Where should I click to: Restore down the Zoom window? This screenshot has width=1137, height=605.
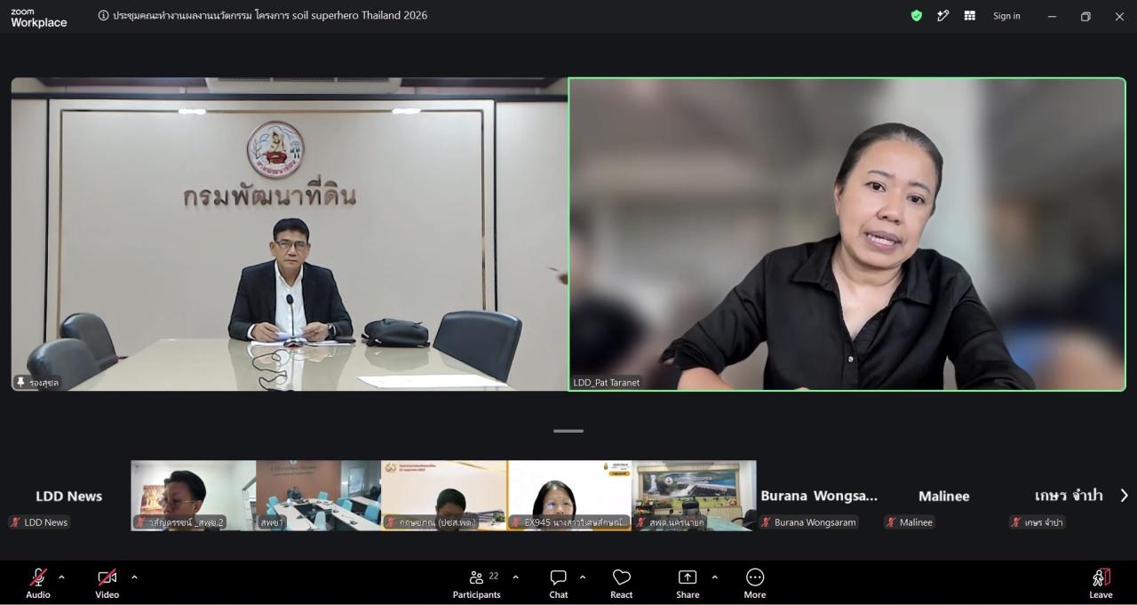1085,16
